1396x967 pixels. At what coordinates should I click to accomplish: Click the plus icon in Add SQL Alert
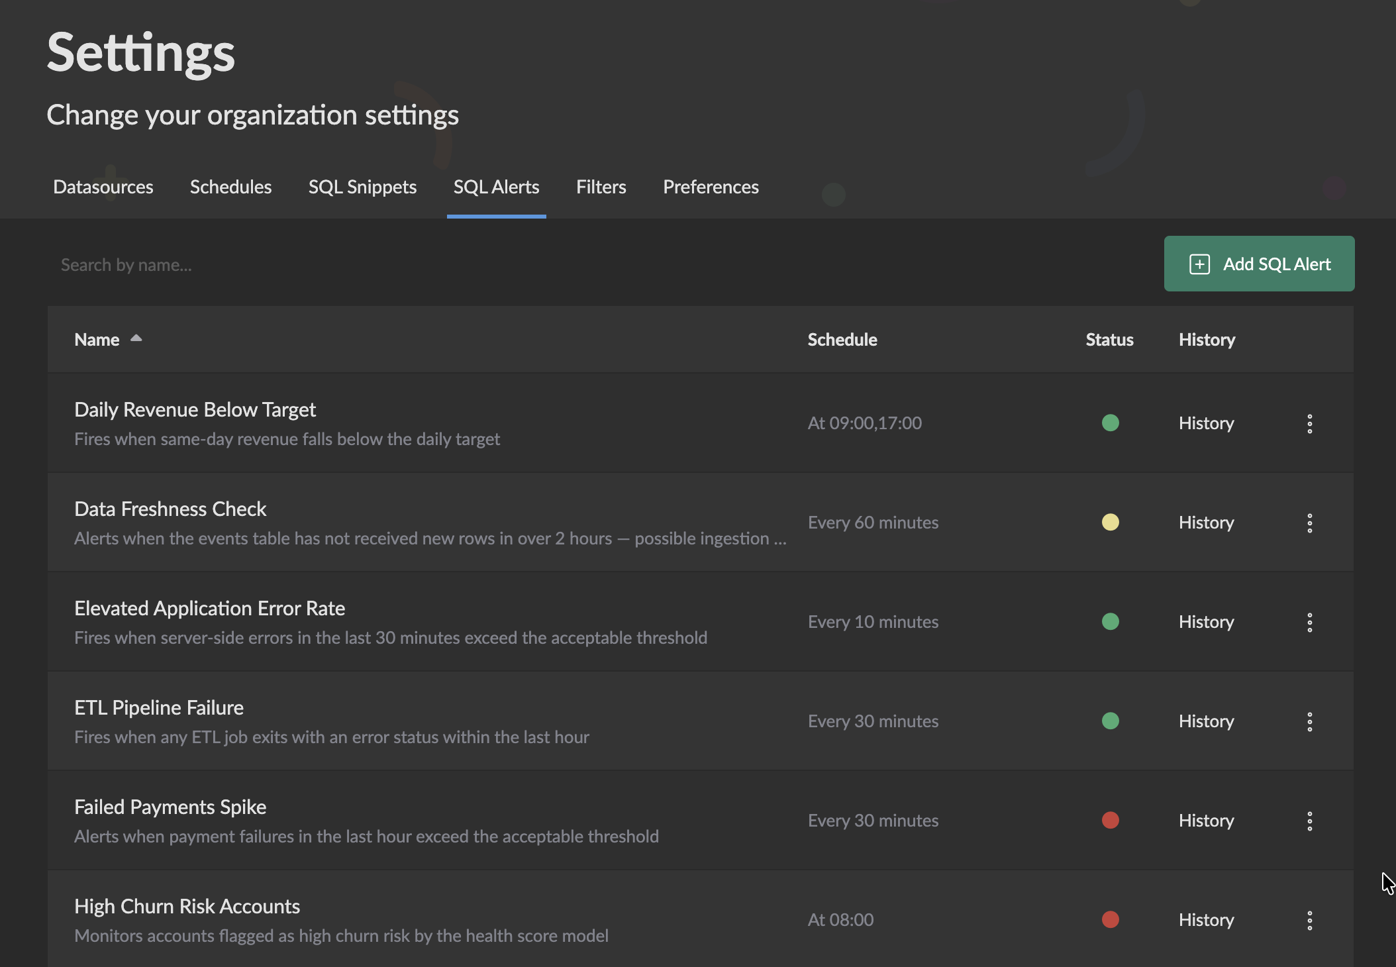tap(1199, 264)
